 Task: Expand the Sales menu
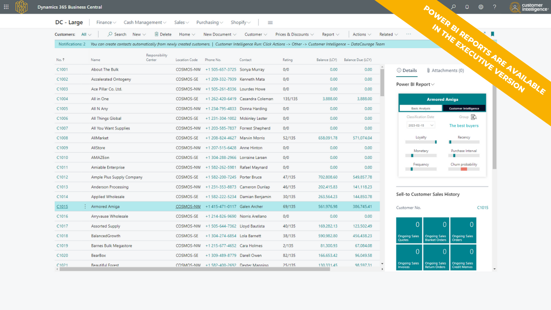(182, 22)
